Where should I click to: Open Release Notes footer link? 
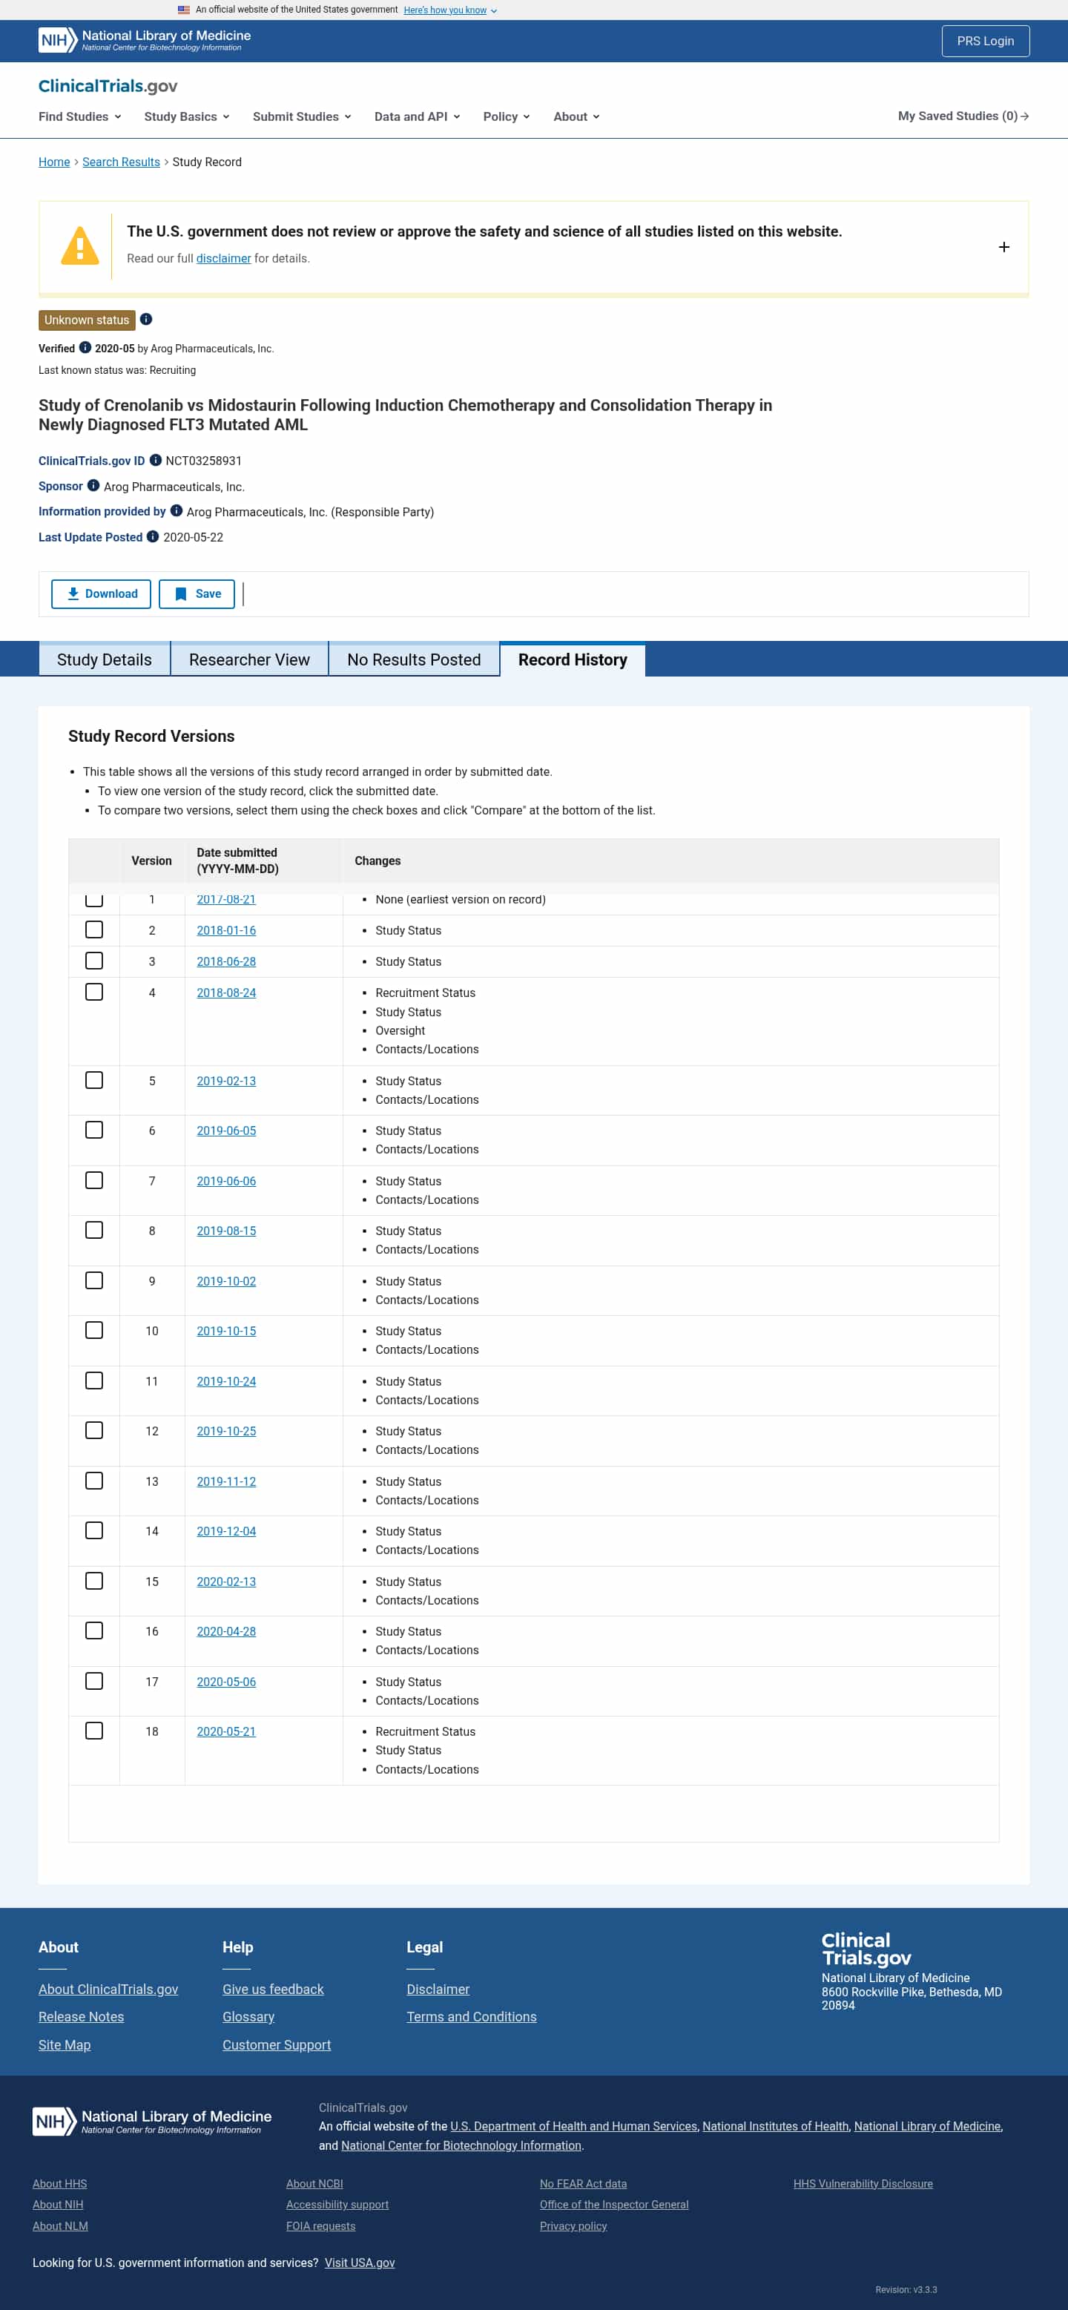point(81,2017)
